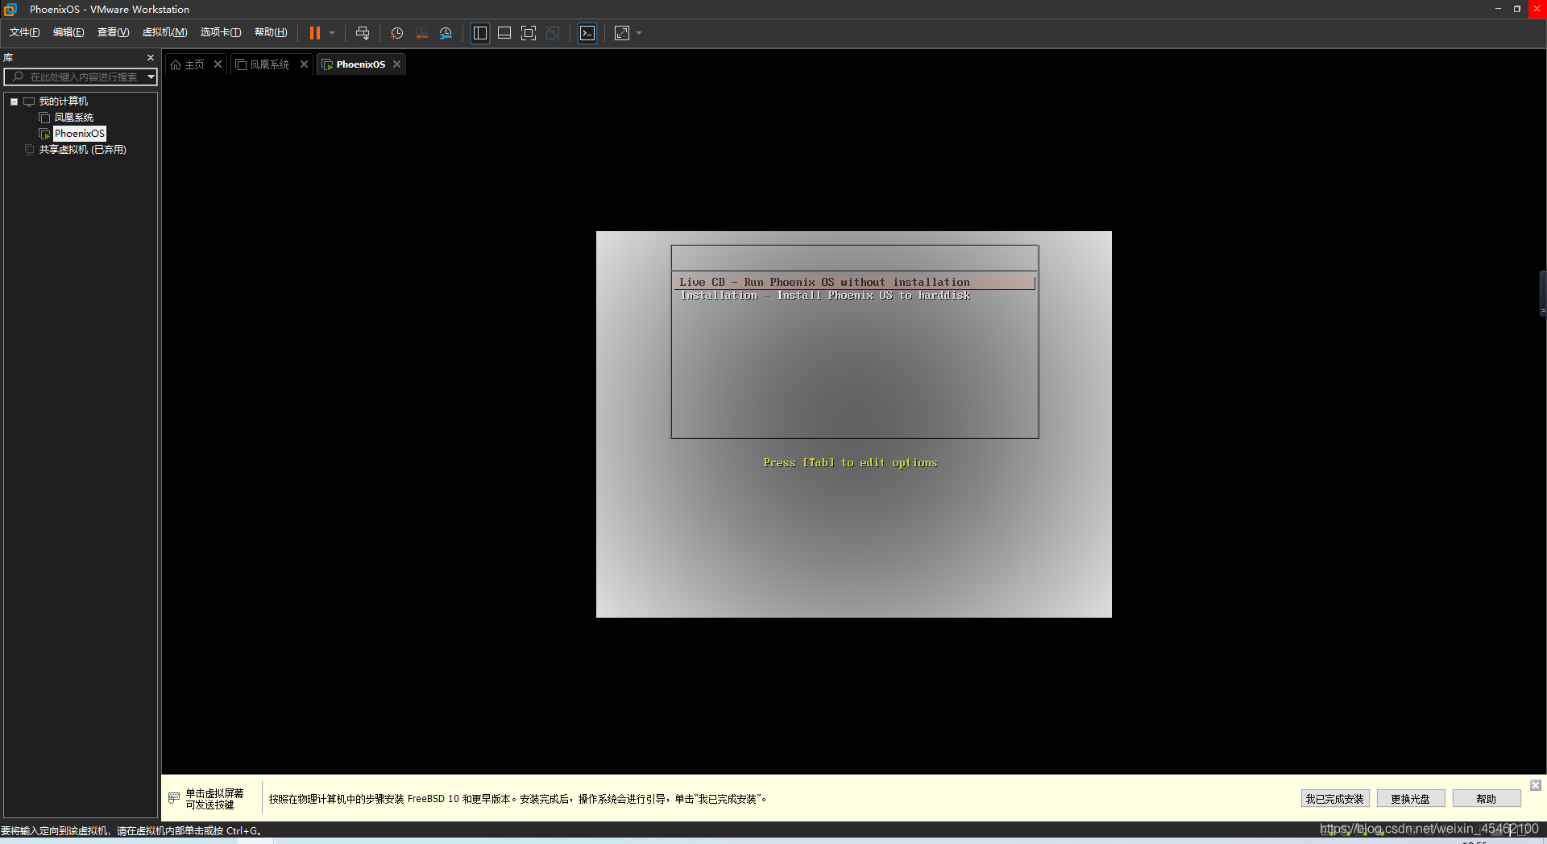Click the 帮助 button in notification bar

(x=1486, y=799)
